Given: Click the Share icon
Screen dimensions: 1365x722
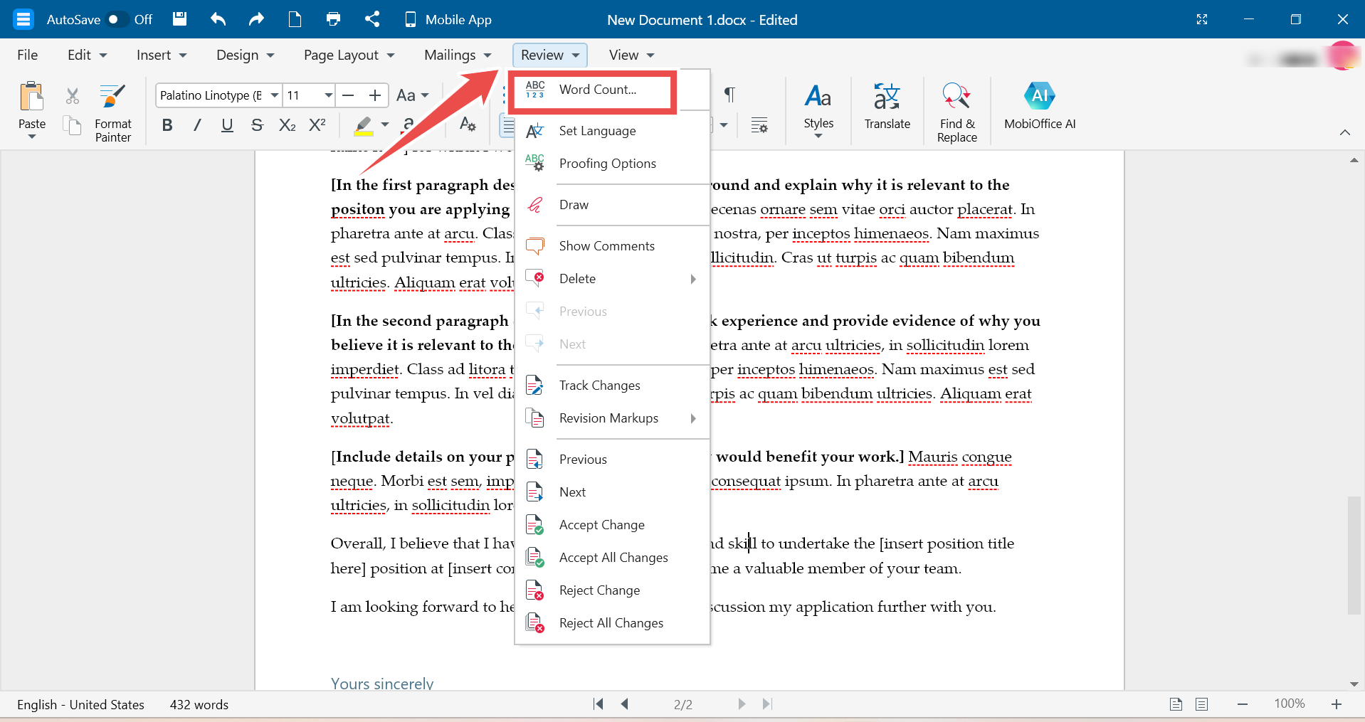Looking at the screenshot, I should (x=372, y=19).
